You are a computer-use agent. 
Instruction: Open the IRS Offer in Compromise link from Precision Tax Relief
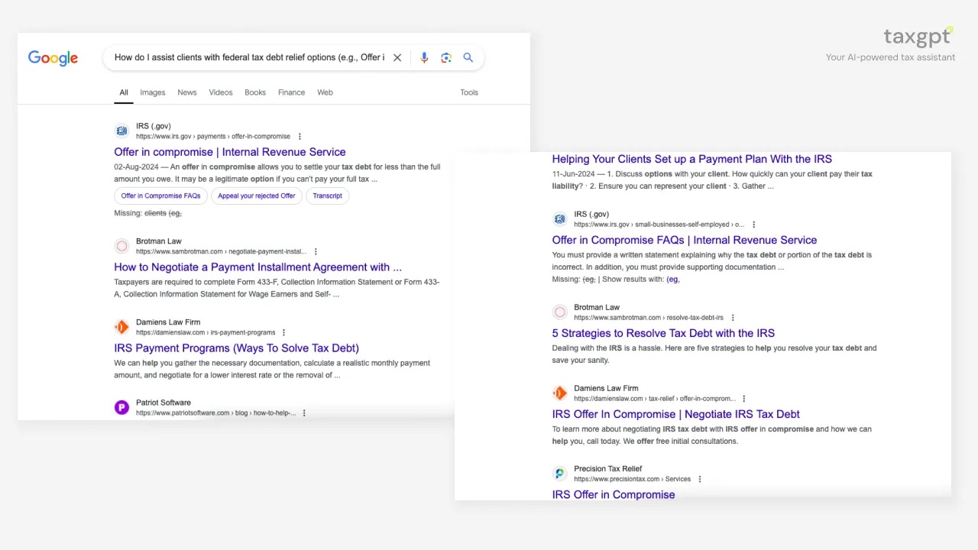[x=614, y=495]
